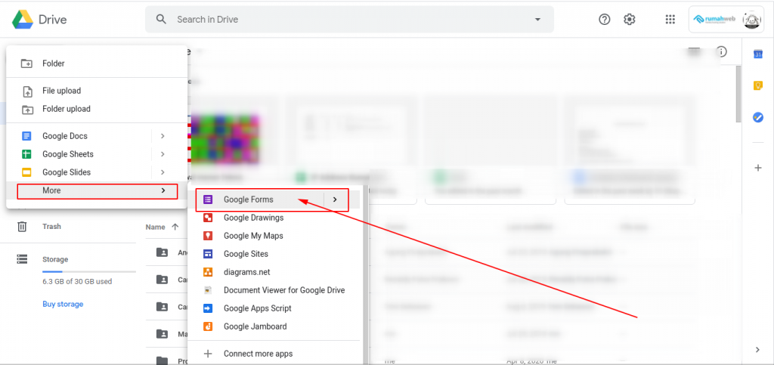774x365 pixels.
Task: Choose Folder upload menu item
Action: [97, 109]
